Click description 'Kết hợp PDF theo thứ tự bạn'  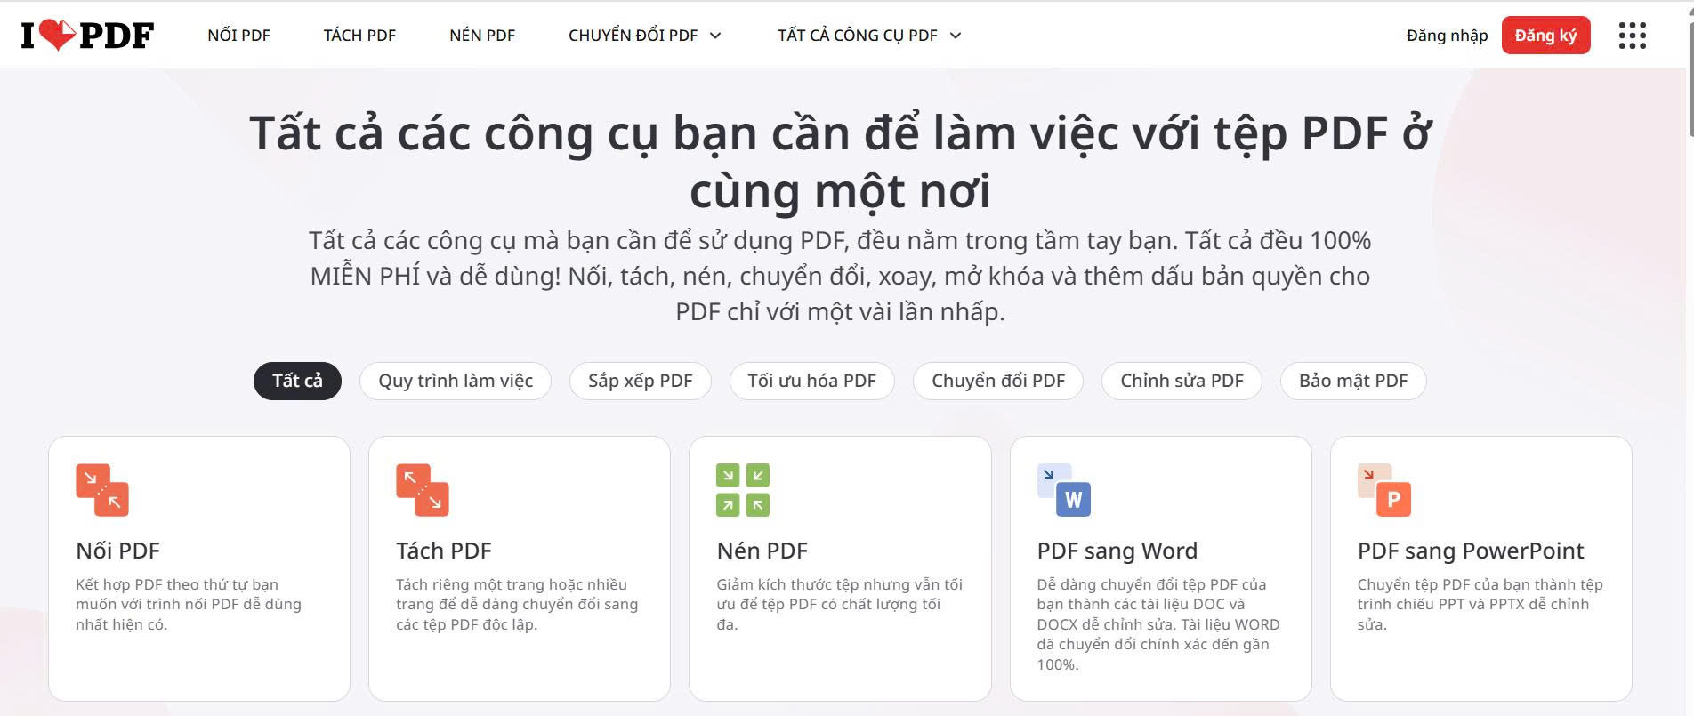(177, 584)
